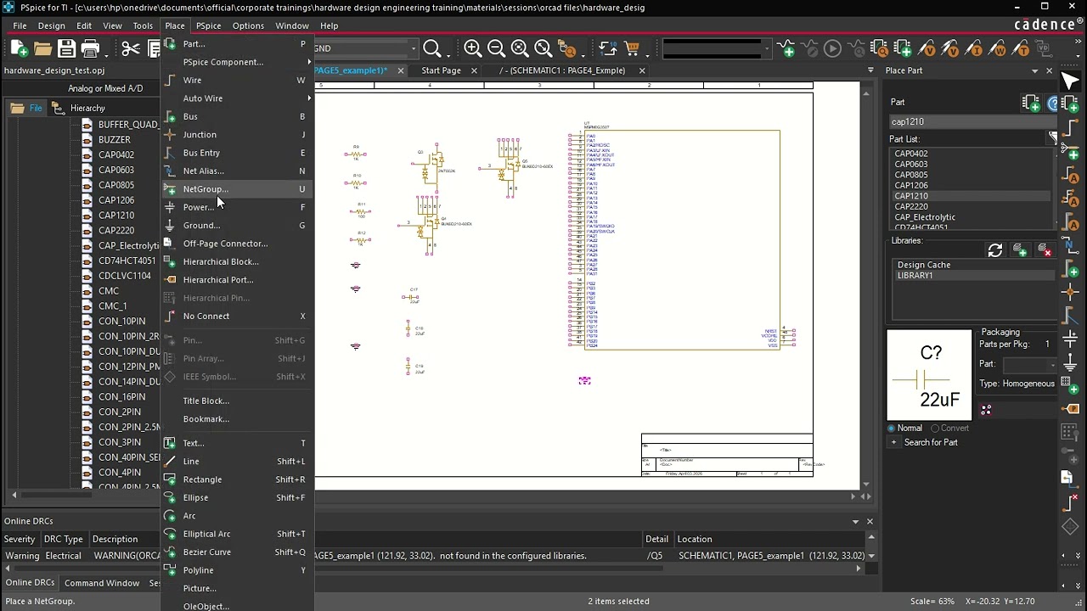The height and width of the screenshot is (611, 1087).
Task: Select the arrow pointer tool in right toolbar
Action: [1070, 81]
